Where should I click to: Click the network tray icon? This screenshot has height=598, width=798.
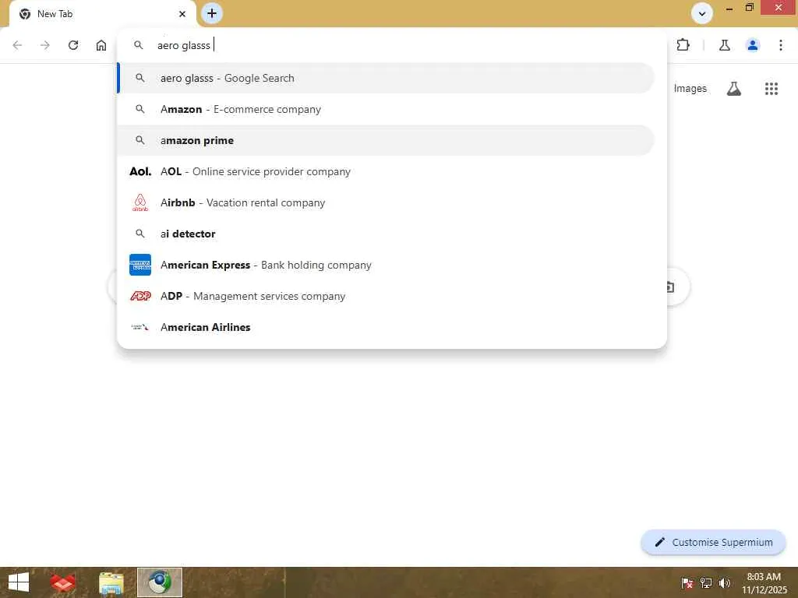pos(706,582)
